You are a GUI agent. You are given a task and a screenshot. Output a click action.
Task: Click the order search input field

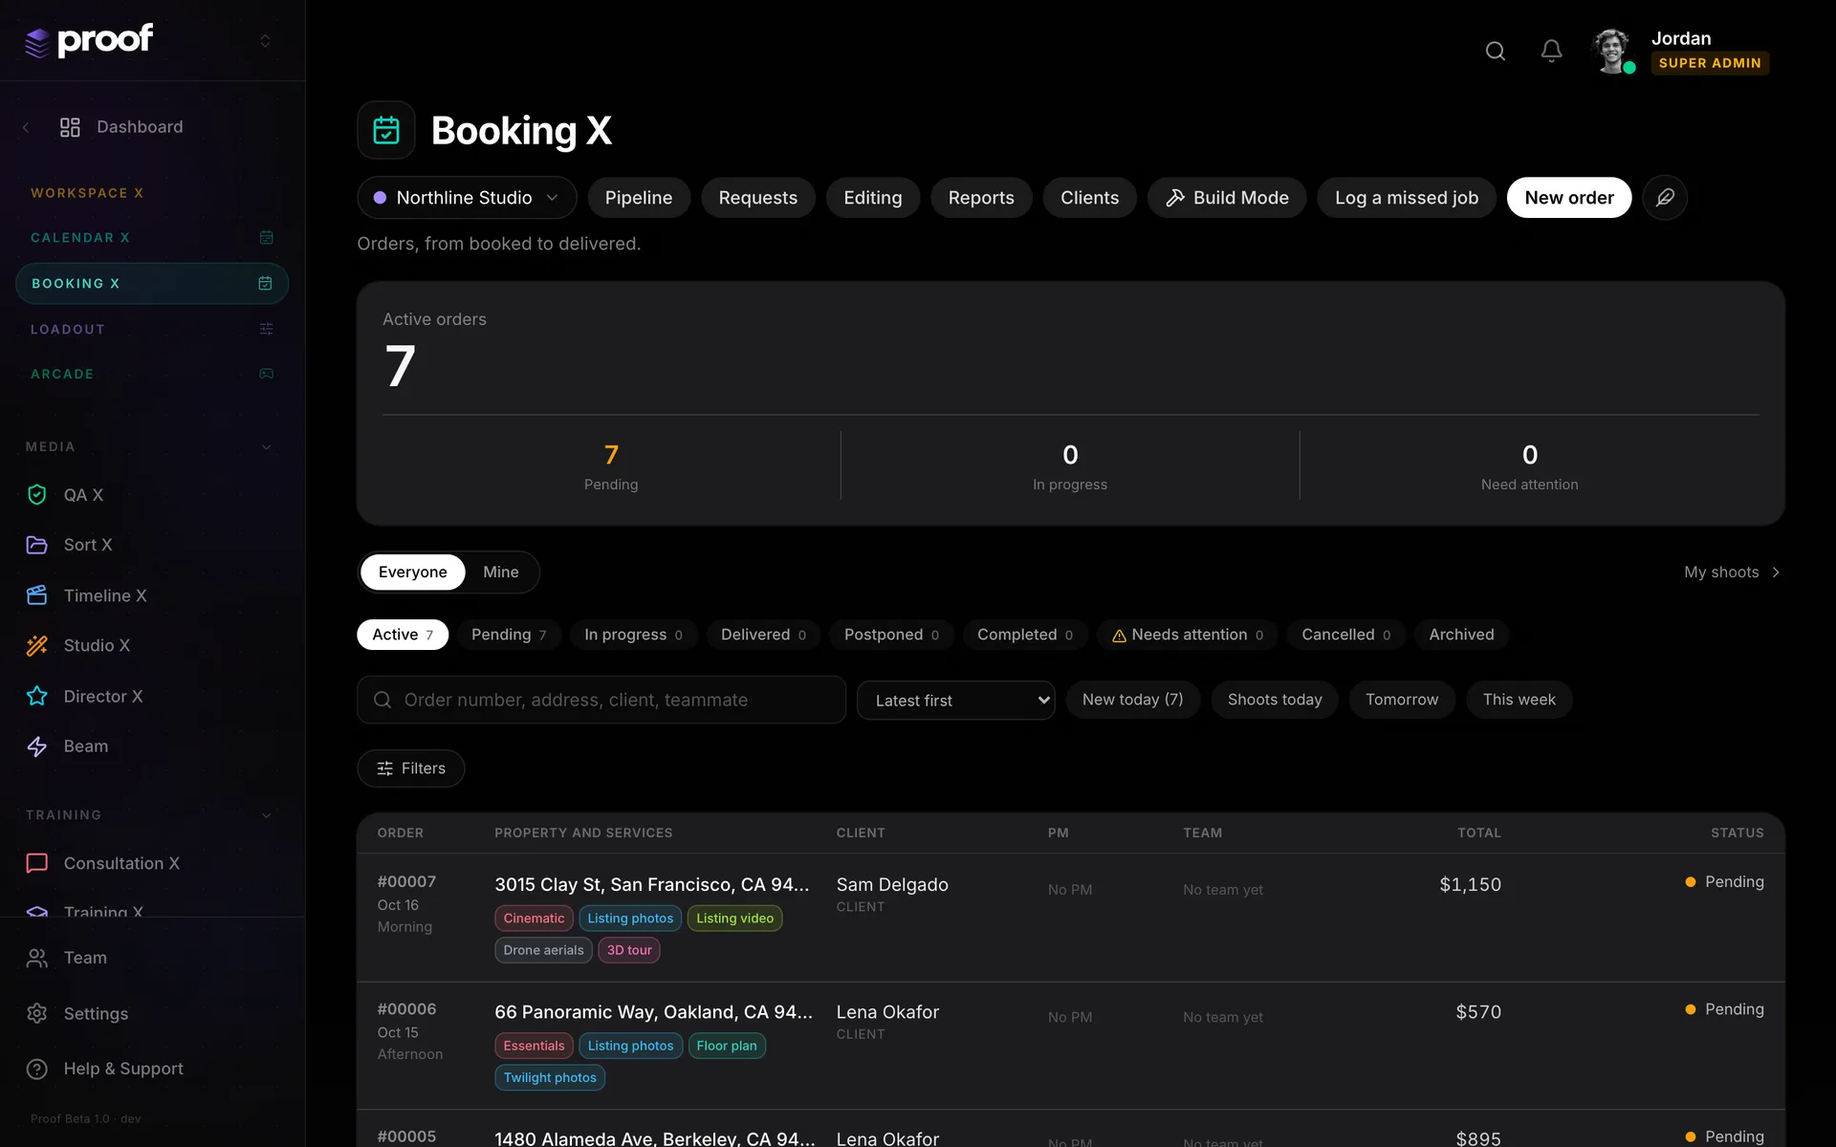coord(601,700)
